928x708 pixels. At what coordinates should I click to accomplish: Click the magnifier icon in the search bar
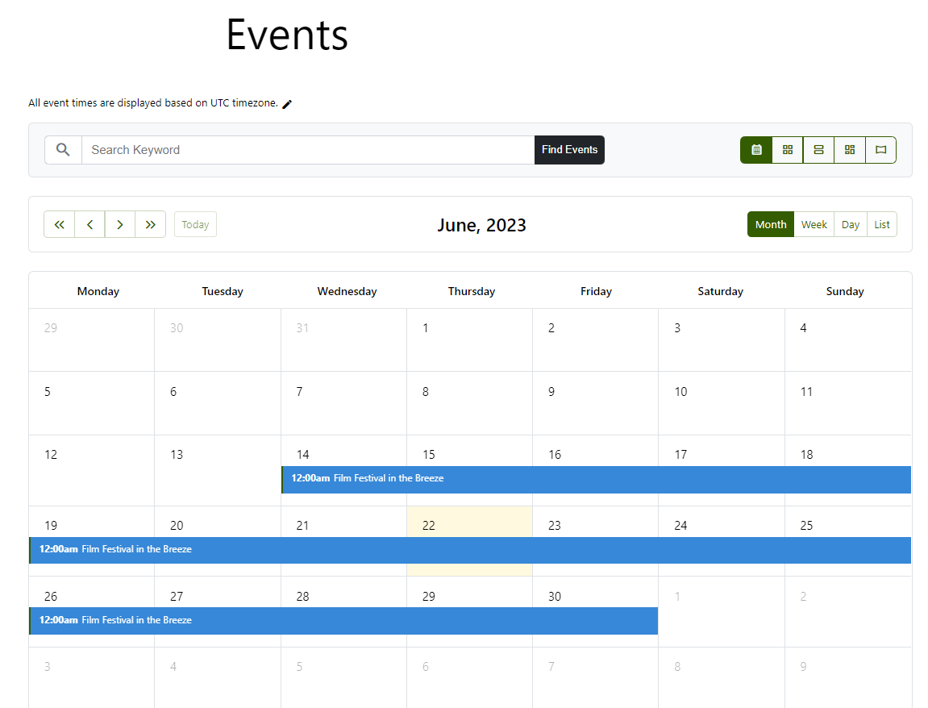(x=63, y=149)
